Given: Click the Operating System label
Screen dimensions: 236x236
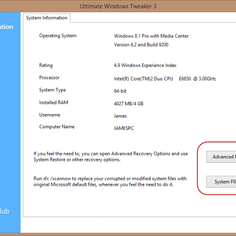Looking at the screenshot, I should pyautogui.click(x=58, y=36).
